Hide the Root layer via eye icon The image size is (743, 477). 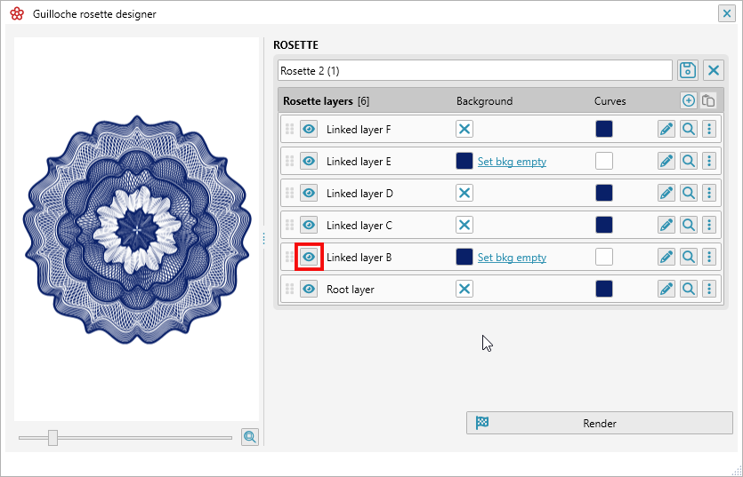[x=309, y=289]
